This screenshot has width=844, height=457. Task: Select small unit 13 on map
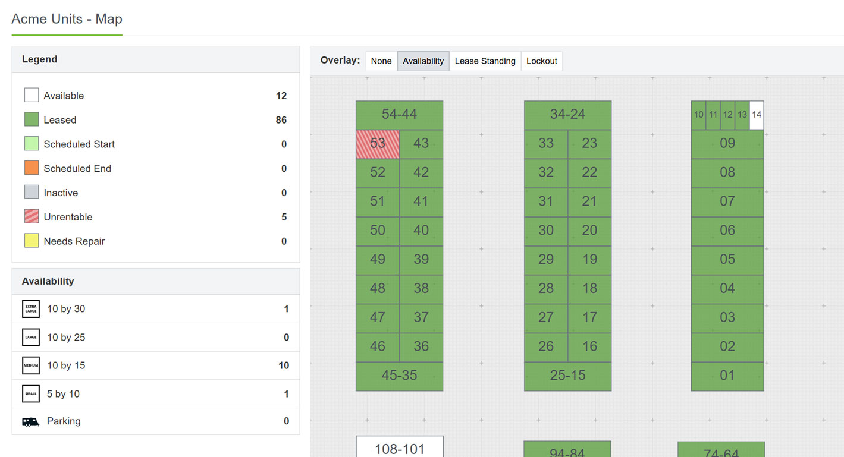point(742,115)
